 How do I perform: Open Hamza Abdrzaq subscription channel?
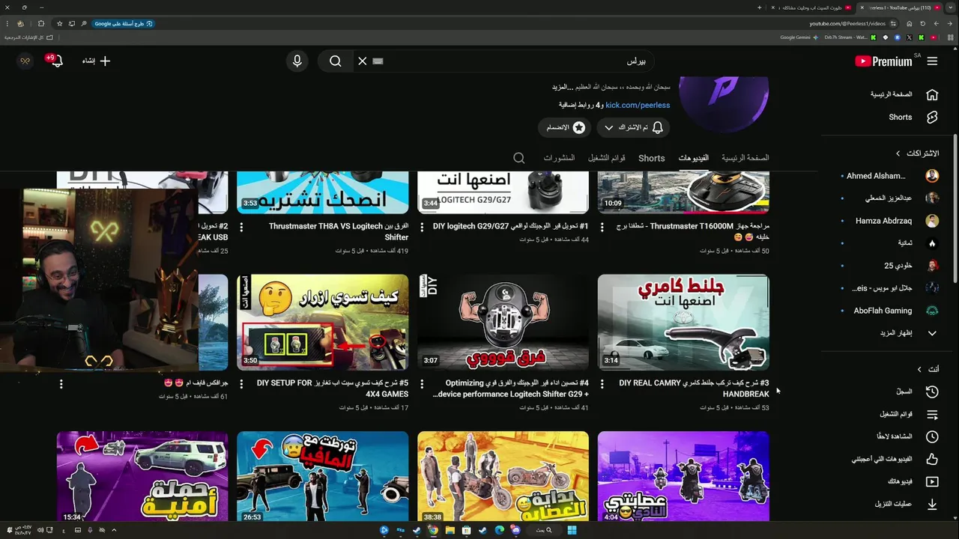[892, 221]
